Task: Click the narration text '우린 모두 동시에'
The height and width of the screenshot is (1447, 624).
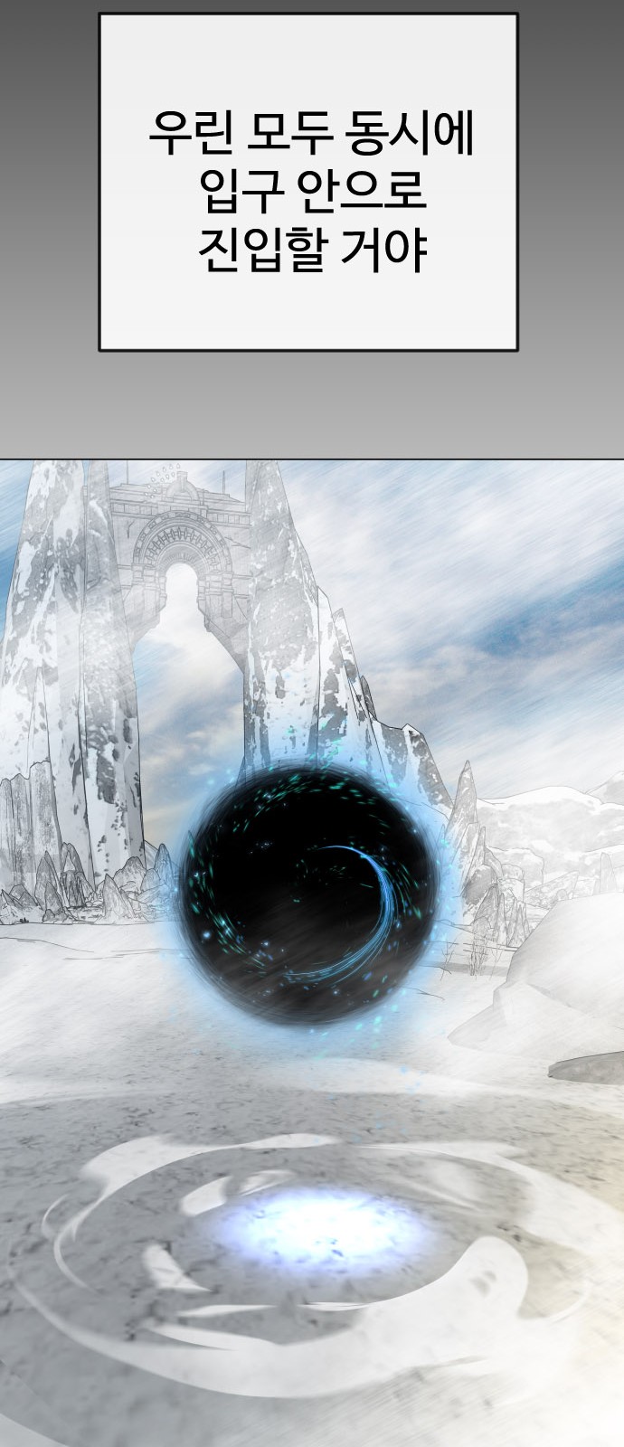Action: [x=311, y=135]
